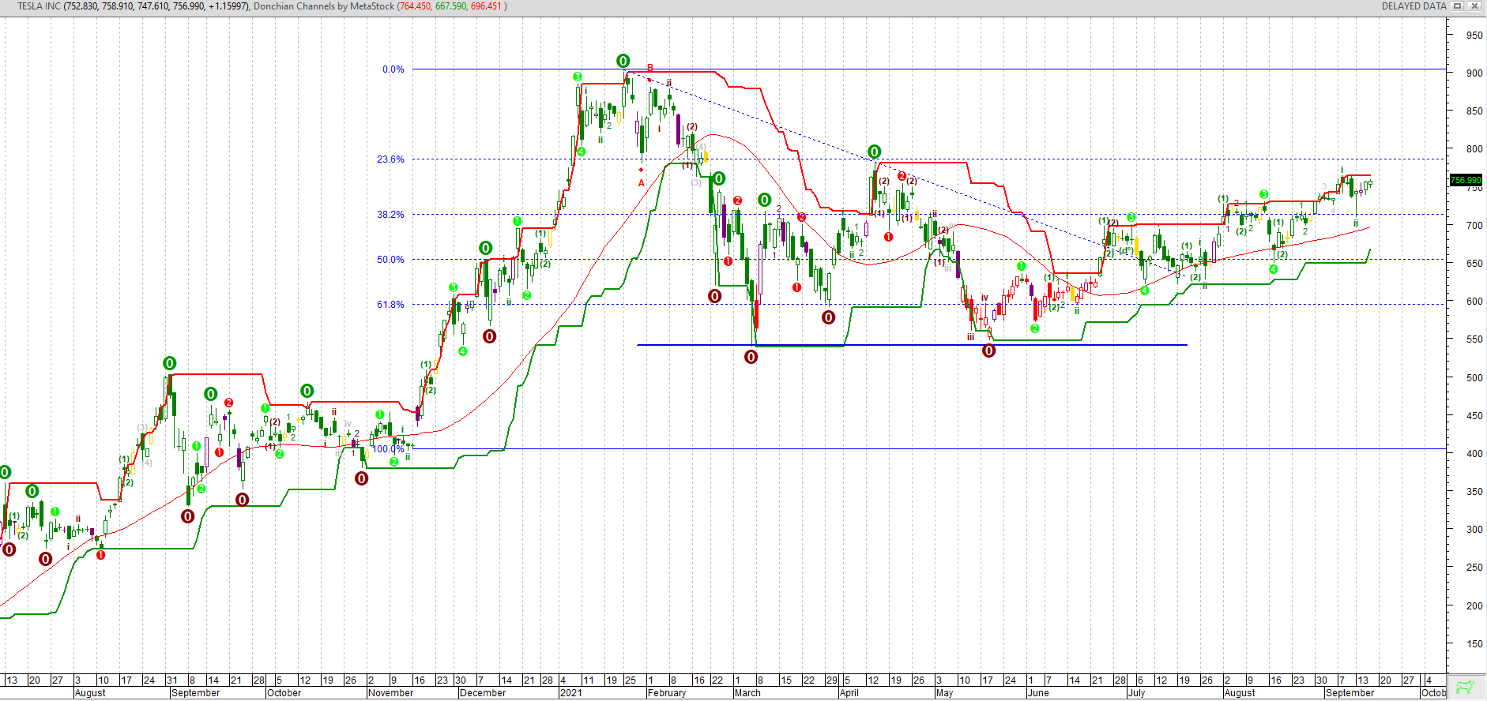Viewport: 1487px width, 701px height.
Task: Click the Donchian Channels by MetaStock label
Action: 324,6
